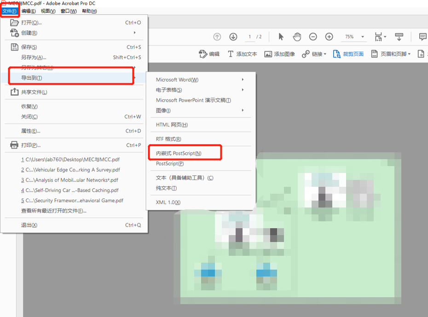
Task: Open recent file Security Framewor...ehavioral Game.pdf
Action: click(74, 201)
